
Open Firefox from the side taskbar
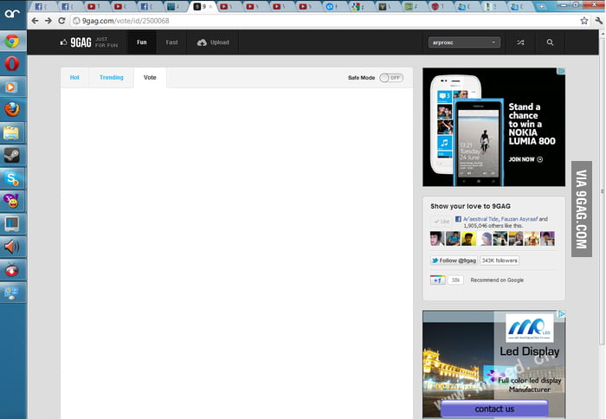point(12,110)
